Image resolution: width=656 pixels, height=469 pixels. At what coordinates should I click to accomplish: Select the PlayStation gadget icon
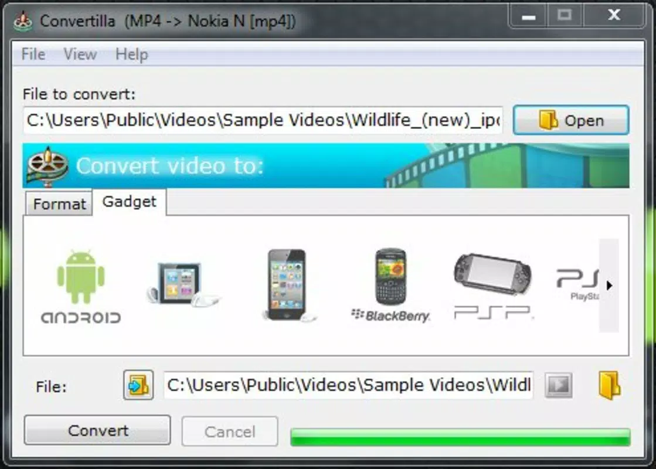point(578,284)
